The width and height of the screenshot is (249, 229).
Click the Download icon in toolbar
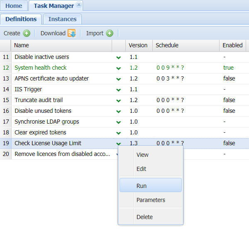click(x=71, y=33)
